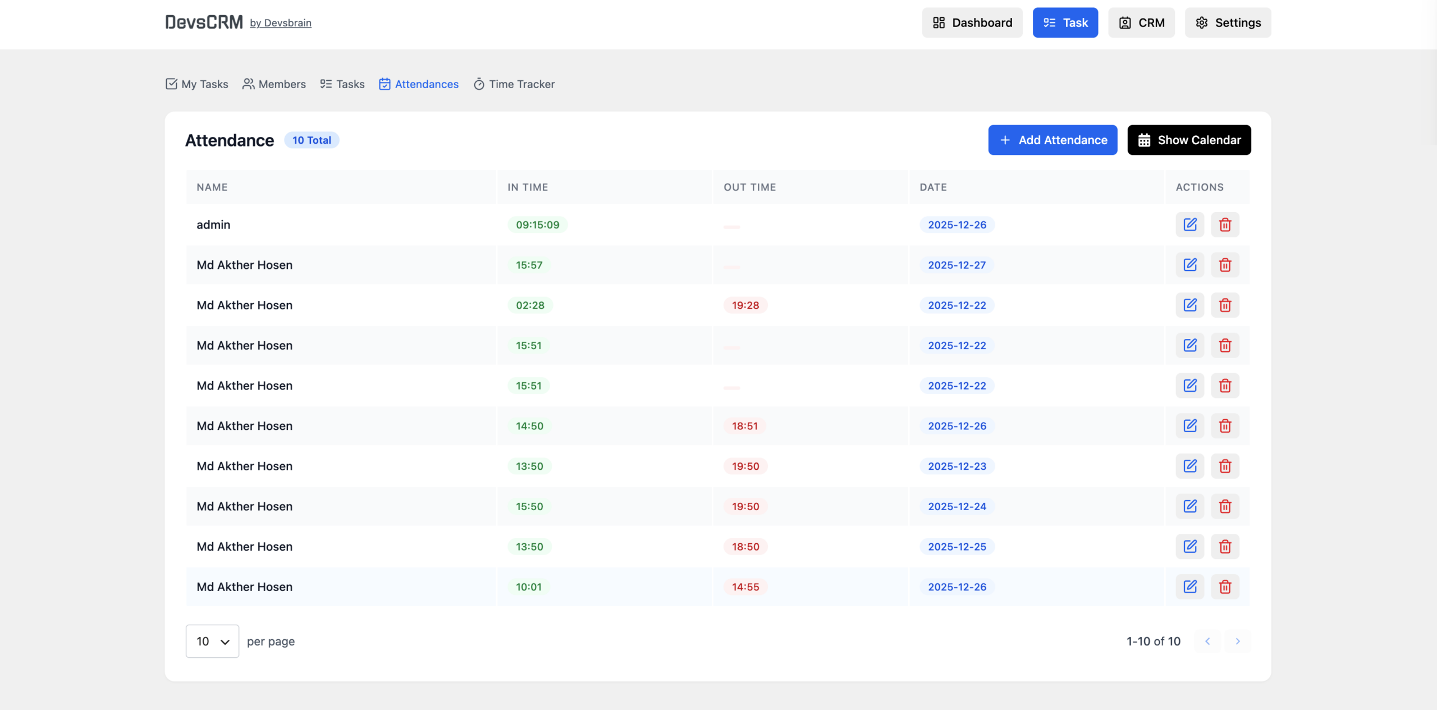Click the 18:51 out time badge
The width and height of the screenshot is (1437, 710).
(x=745, y=426)
